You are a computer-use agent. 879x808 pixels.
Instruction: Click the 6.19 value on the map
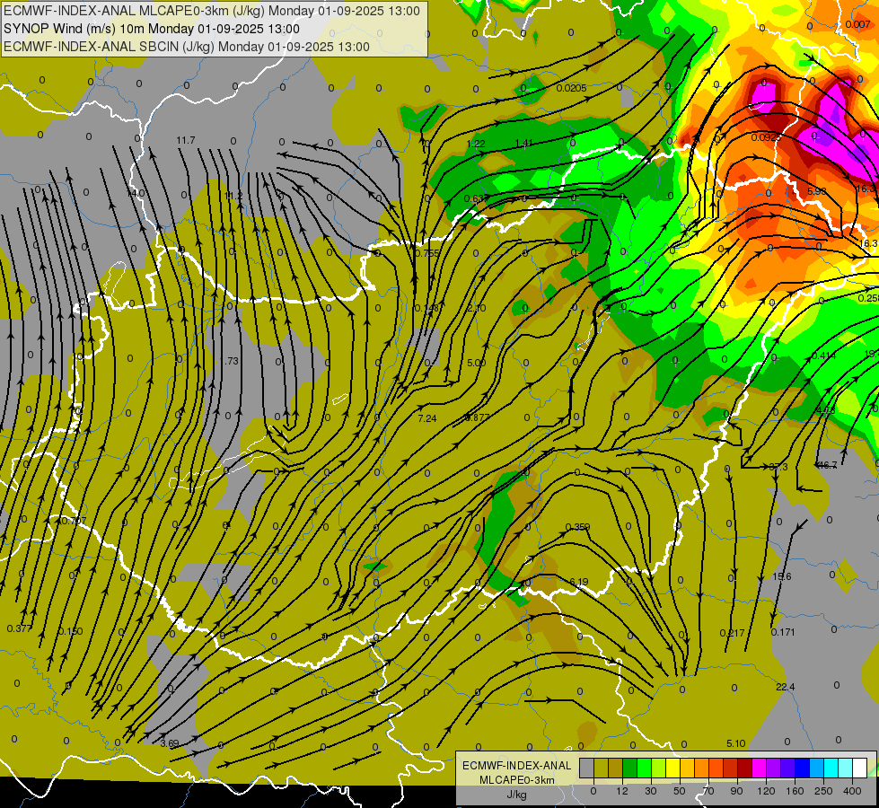click(x=578, y=582)
